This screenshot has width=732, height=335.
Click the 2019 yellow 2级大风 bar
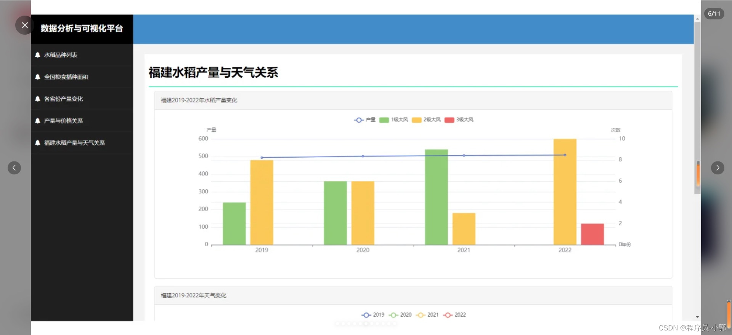(x=262, y=203)
